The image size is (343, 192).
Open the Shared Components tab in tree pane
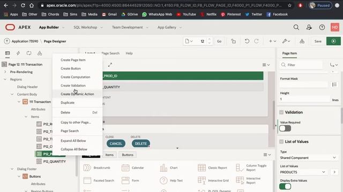click(40, 53)
